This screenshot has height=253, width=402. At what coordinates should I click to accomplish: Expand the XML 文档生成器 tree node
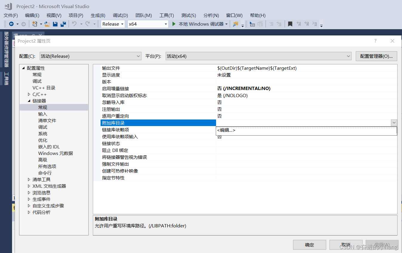[x=29, y=186]
